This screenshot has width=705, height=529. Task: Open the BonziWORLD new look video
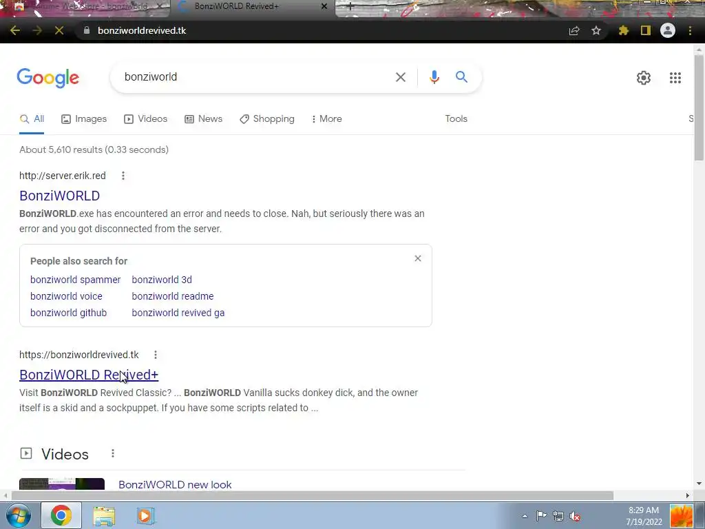coord(175,484)
